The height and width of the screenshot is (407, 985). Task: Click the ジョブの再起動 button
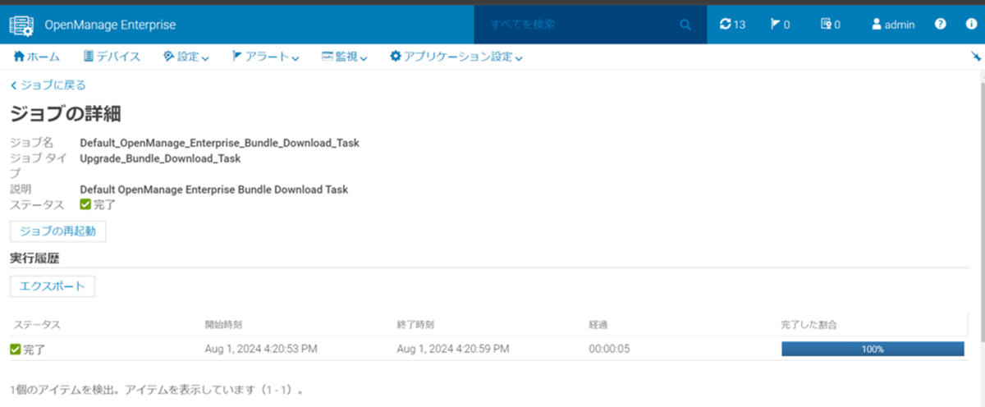point(57,231)
